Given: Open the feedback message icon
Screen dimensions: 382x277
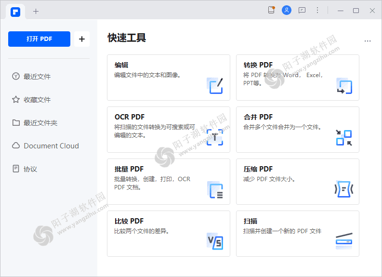Looking at the screenshot, I should [x=302, y=10].
